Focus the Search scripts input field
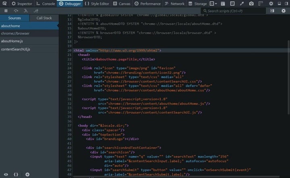The width and height of the screenshot is (290, 178). 234,11
